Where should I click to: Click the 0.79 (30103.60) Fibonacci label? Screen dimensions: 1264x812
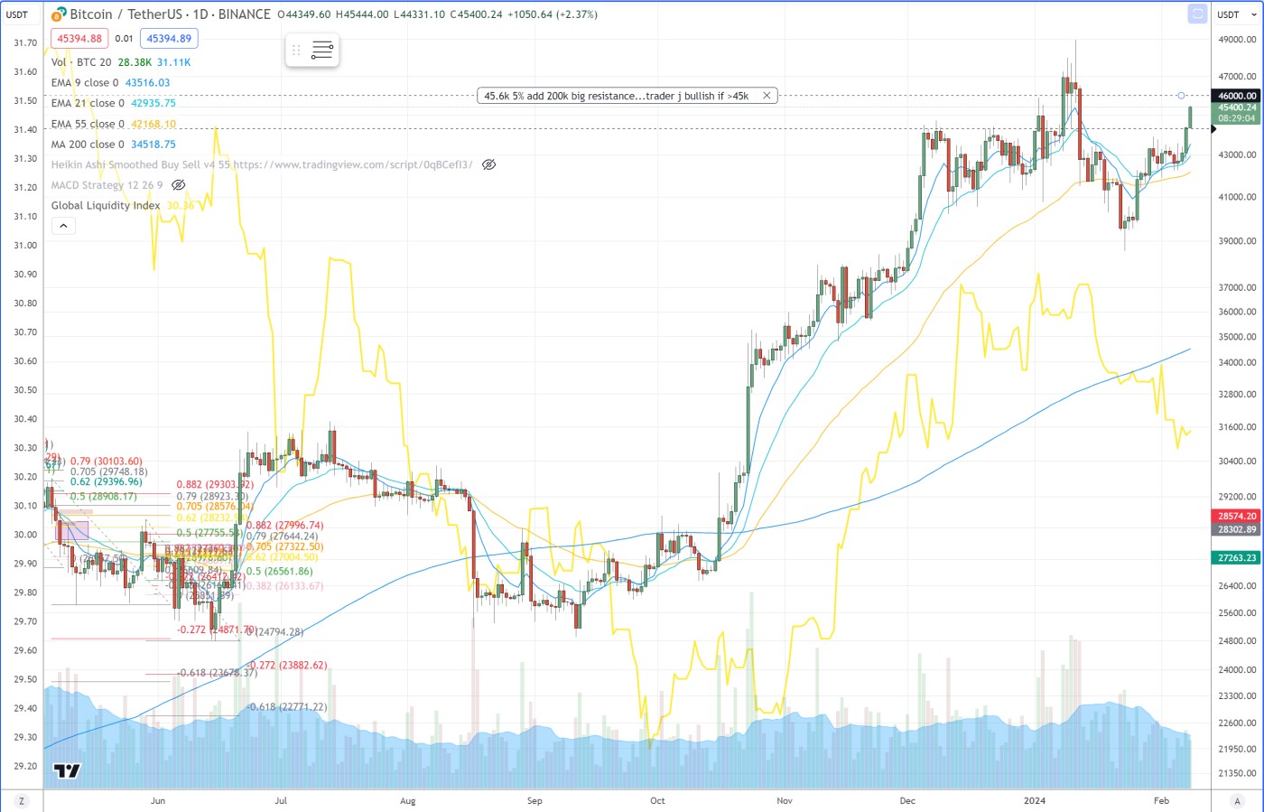click(106, 462)
